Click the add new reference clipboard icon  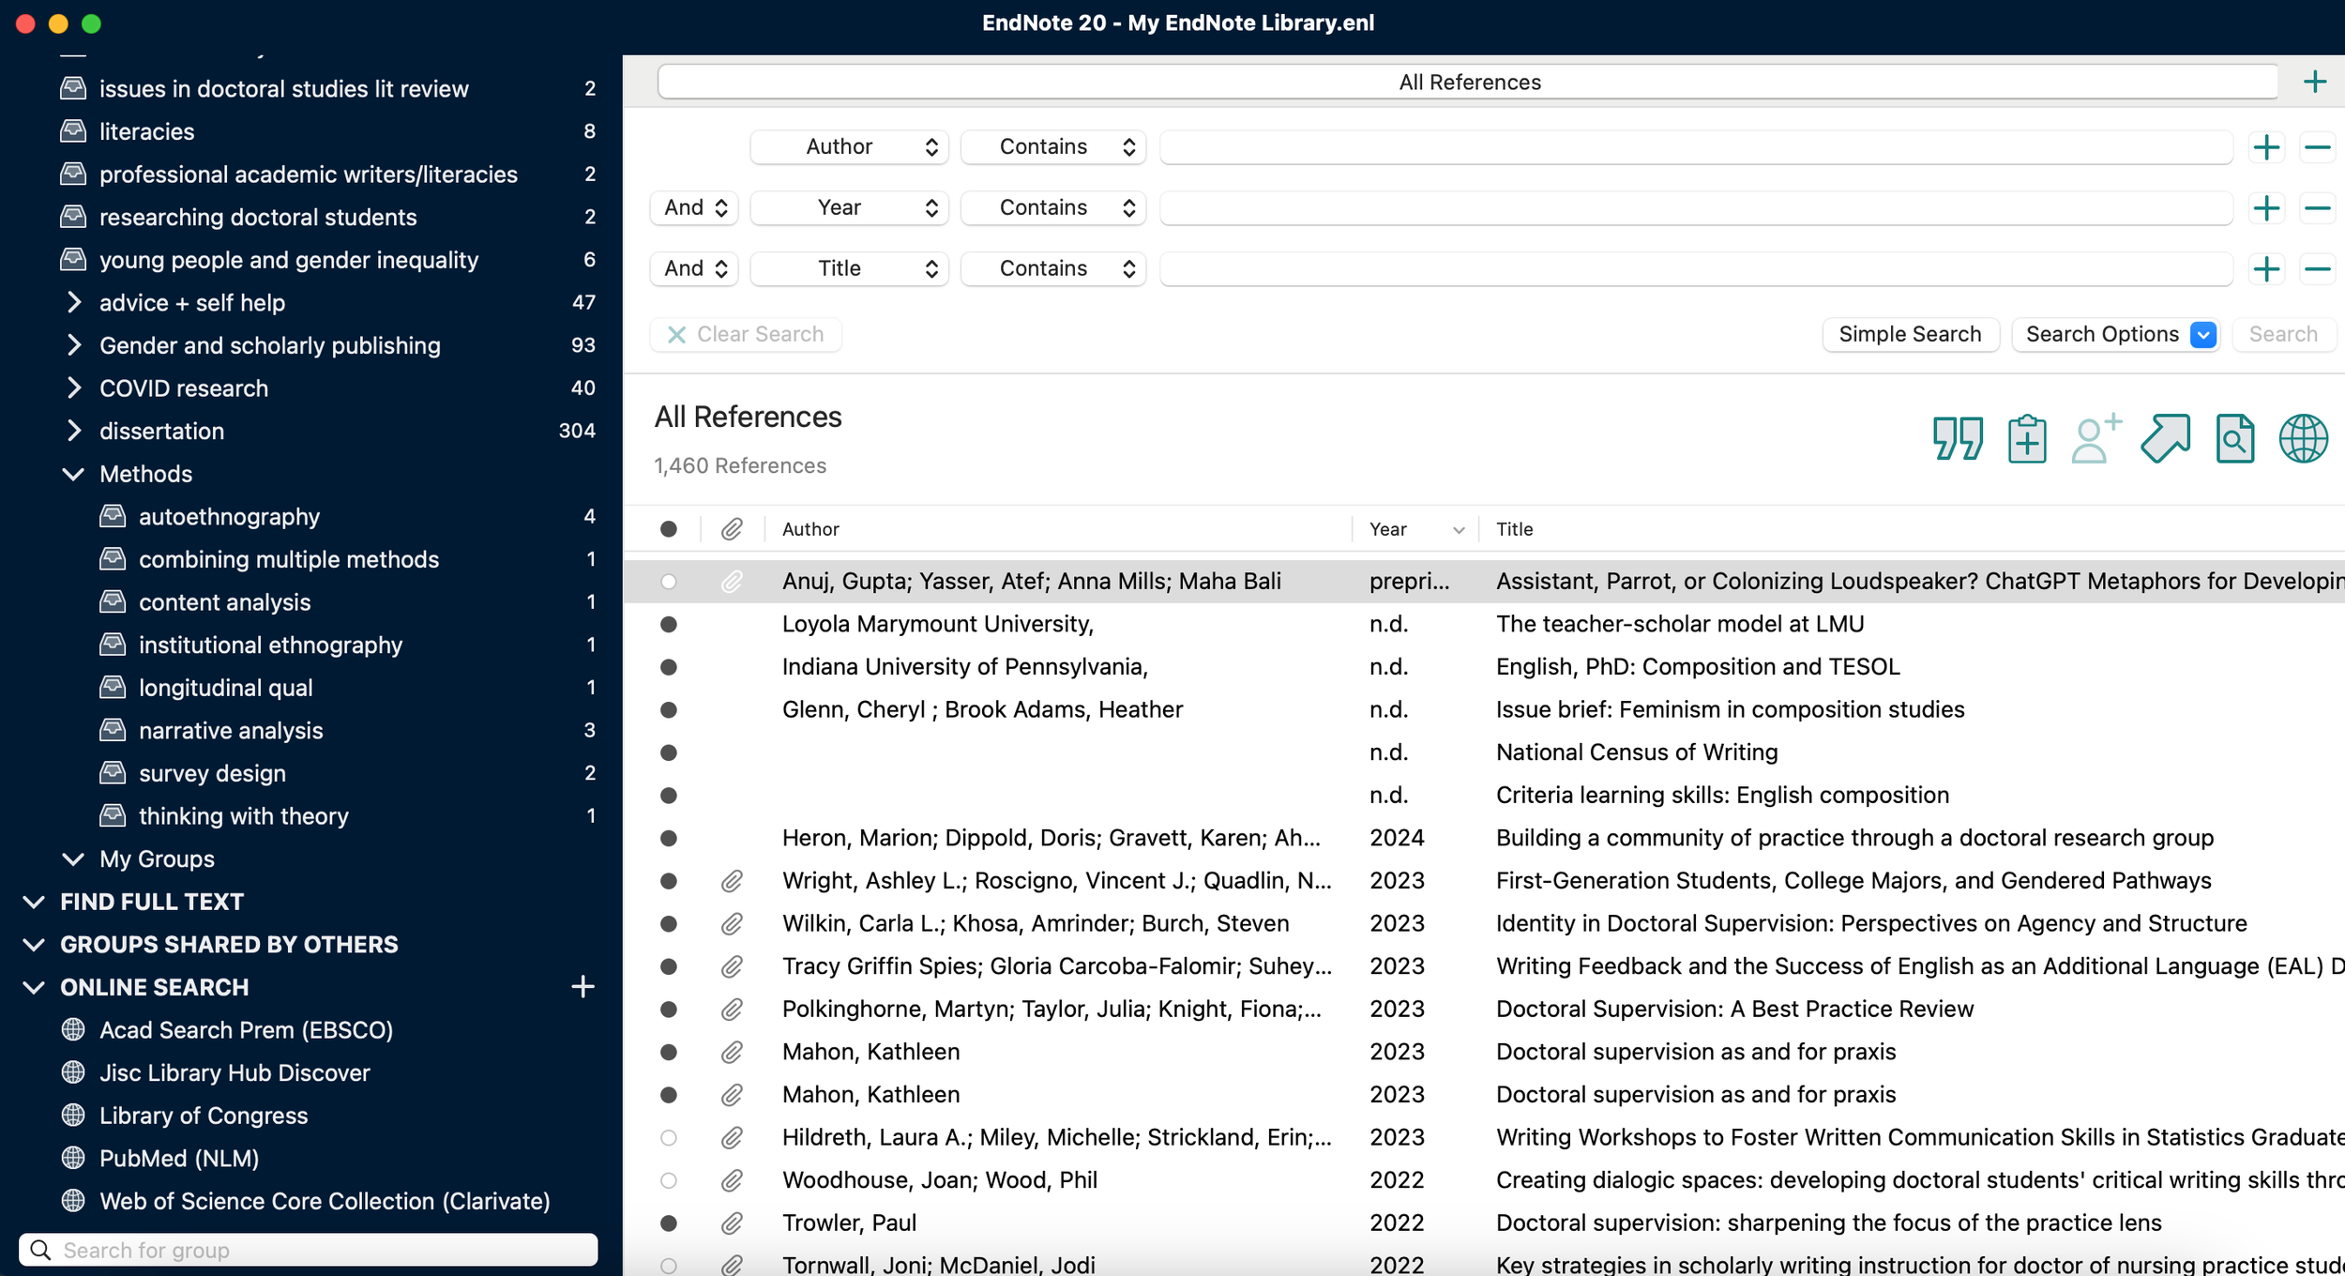(x=2026, y=438)
